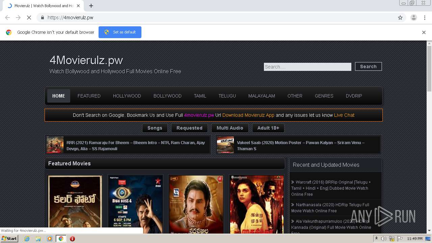
Task: Click the Requested button
Action: (189, 128)
